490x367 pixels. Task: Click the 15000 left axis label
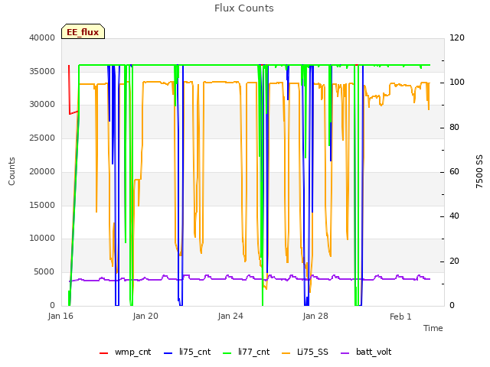click(42, 205)
